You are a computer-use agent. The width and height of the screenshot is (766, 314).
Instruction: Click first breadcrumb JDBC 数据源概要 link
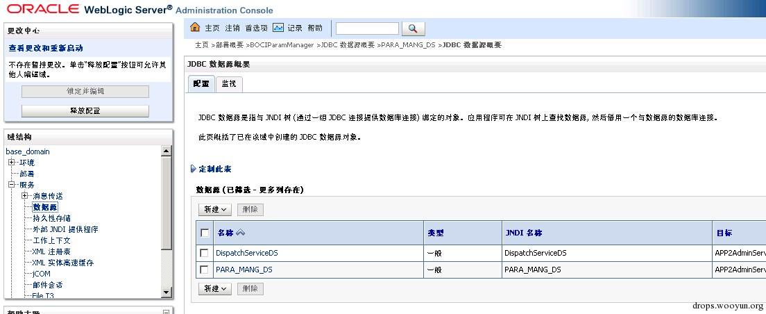tap(348, 45)
